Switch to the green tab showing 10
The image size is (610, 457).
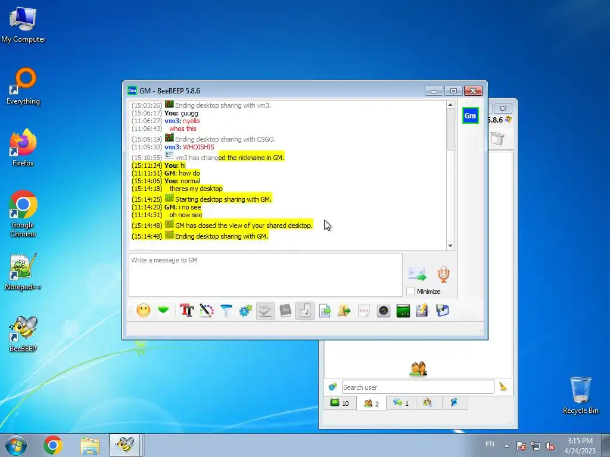click(x=340, y=403)
